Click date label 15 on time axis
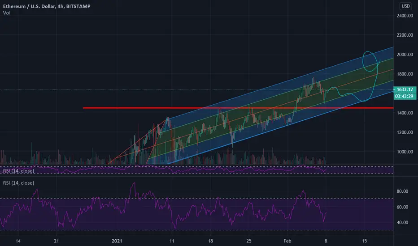 pyautogui.click(x=364, y=241)
